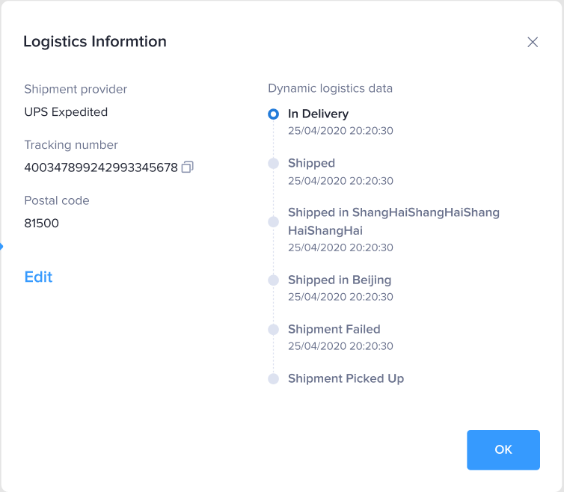Click the Shipped timeline dot
564x492 pixels.
274,164
